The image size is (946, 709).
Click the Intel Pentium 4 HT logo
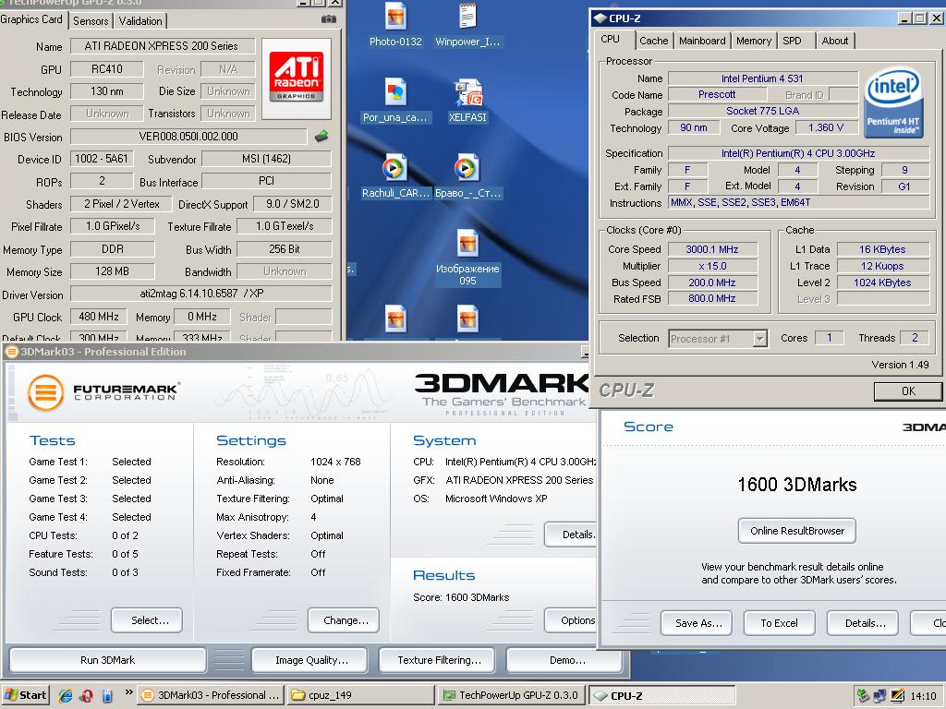pos(893,102)
